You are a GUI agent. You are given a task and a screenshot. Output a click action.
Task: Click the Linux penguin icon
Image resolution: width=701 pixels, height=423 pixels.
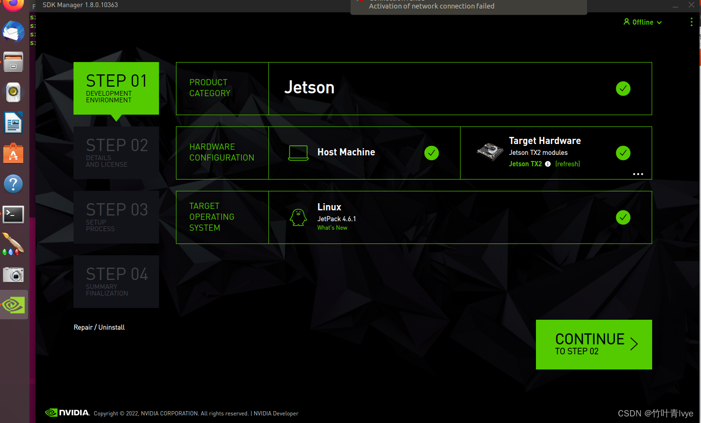tap(298, 217)
